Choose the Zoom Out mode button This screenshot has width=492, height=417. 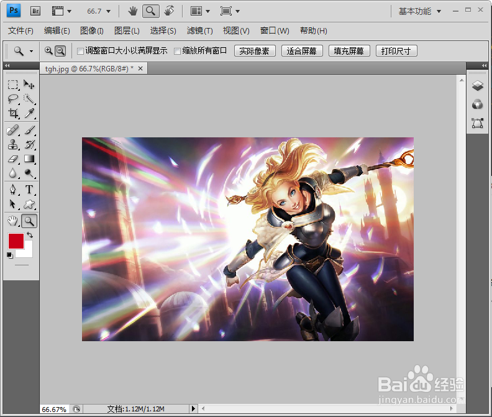pos(60,50)
